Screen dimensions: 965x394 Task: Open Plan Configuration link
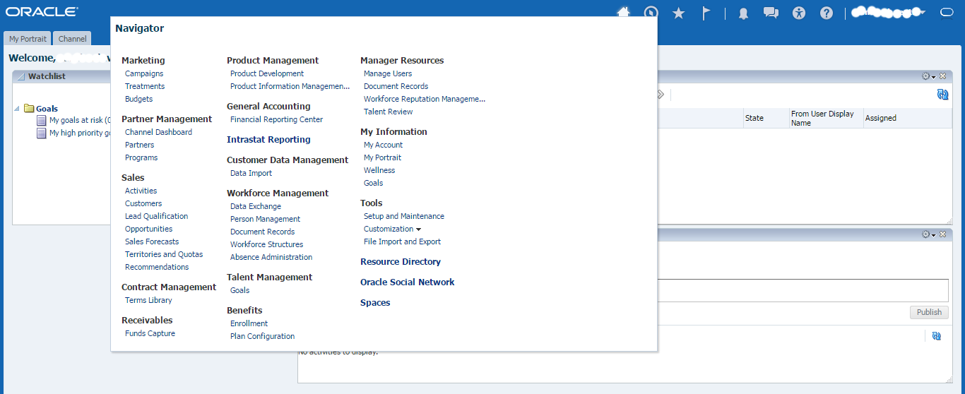(x=262, y=336)
